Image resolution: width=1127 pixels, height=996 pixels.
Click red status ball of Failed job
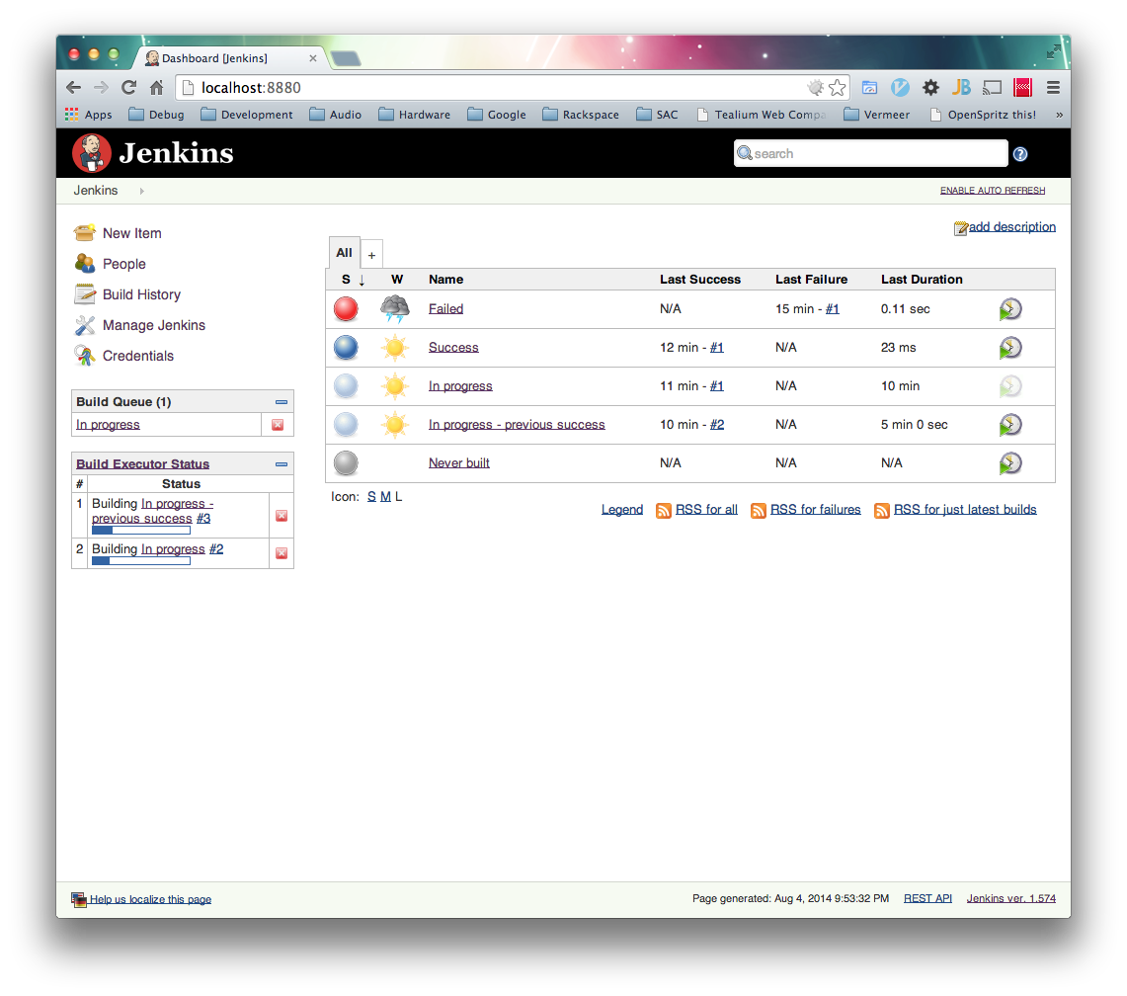[x=346, y=308]
